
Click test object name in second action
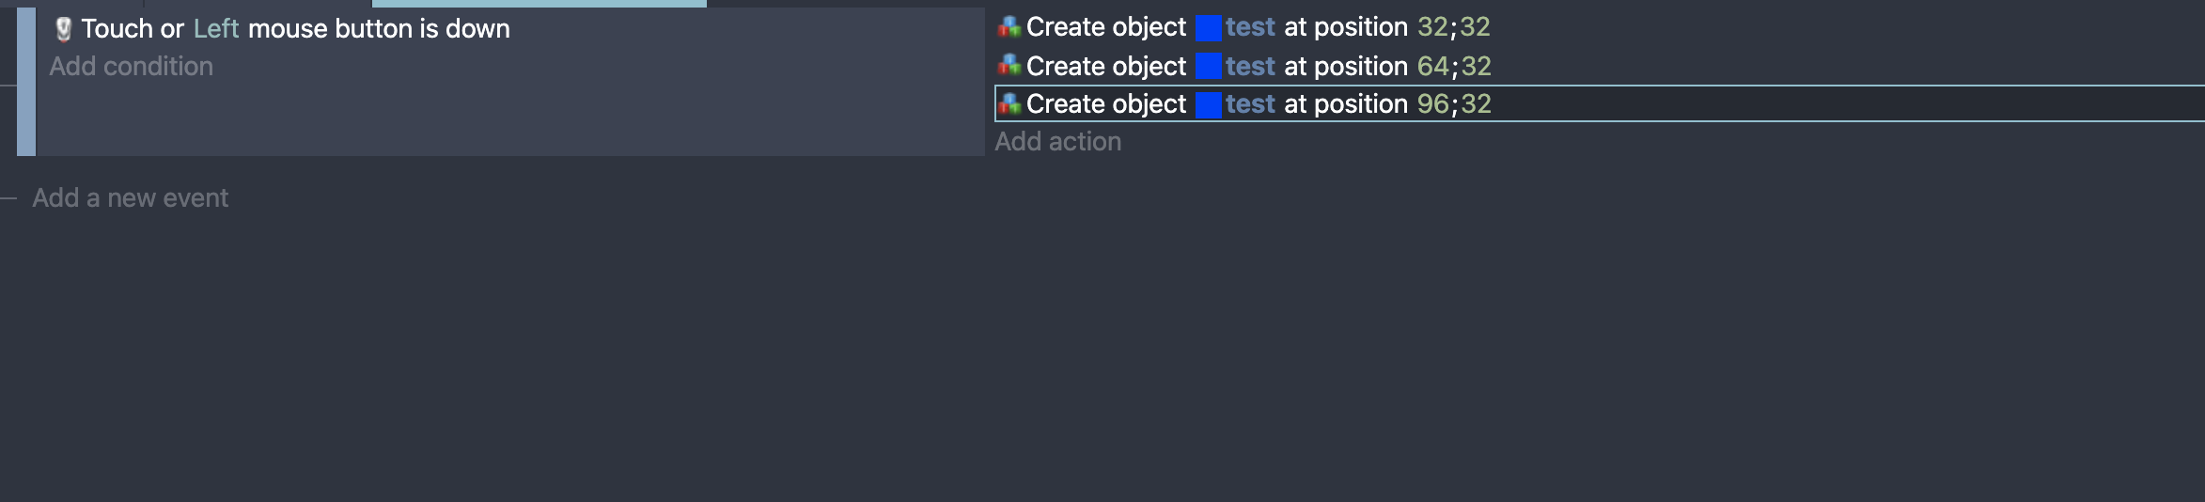click(x=1250, y=66)
